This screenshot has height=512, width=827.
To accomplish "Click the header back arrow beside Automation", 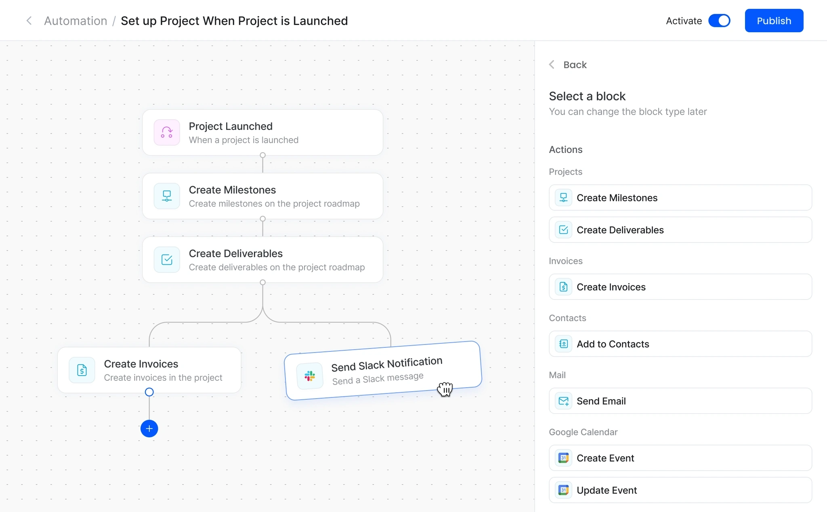I will click(x=29, y=21).
